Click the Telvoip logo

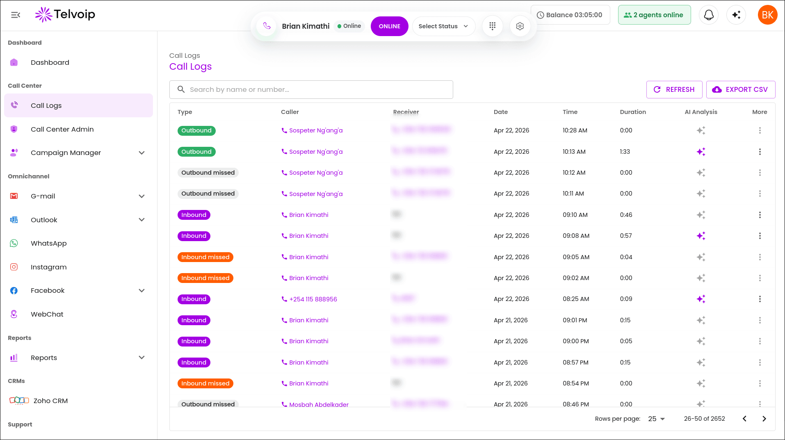[65, 15]
